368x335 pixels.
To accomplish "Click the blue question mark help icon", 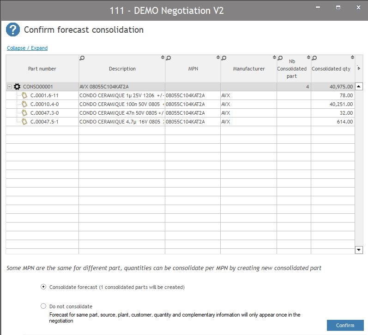I will click(x=12, y=30).
